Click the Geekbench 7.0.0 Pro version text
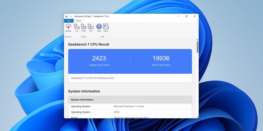 (93, 78)
